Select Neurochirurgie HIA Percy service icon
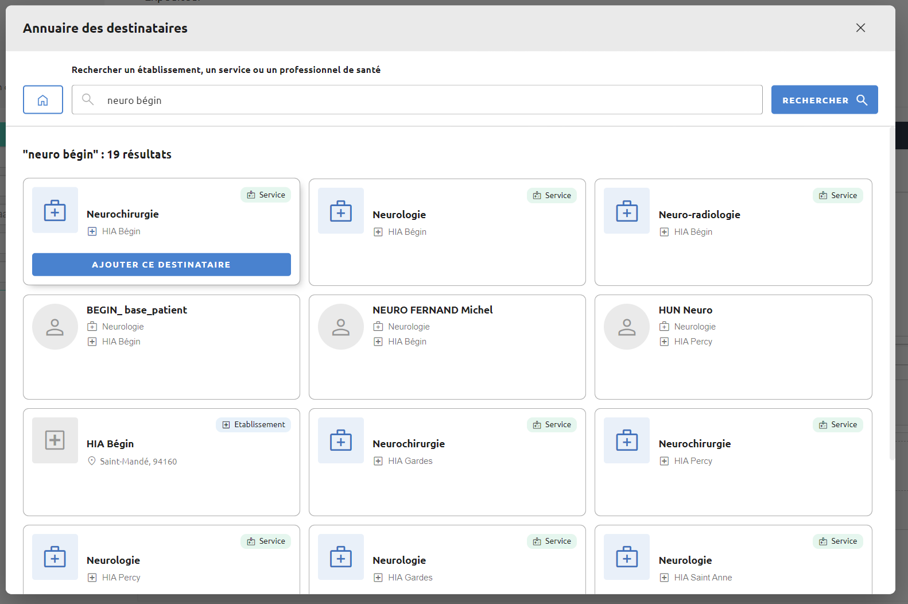This screenshot has width=908, height=604. (627, 440)
